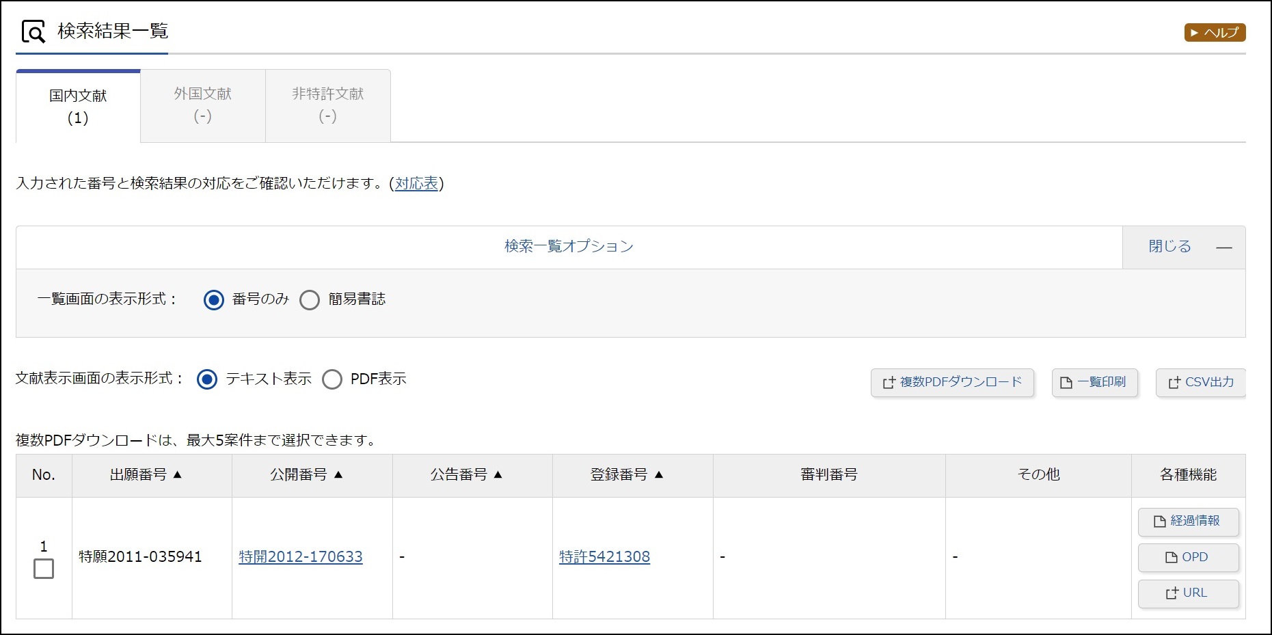
Task: Export results with CSV出力
Action: pos(1200,383)
